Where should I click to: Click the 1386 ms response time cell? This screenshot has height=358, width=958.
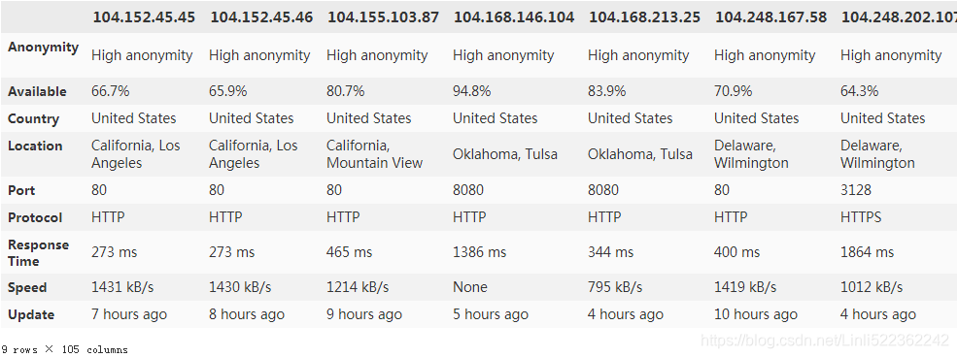[480, 252]
